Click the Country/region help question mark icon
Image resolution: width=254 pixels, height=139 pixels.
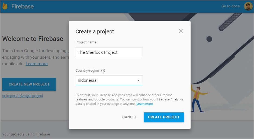pos(103,71)
